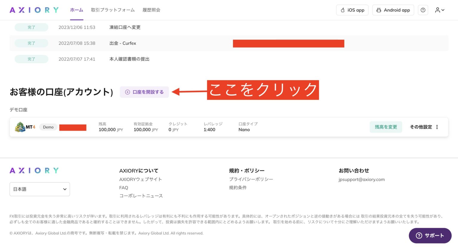Click the AXIORY logo in the top navigation

[x=34, y=10]
